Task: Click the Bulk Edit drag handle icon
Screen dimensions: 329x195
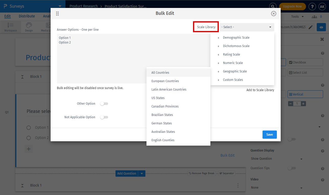Action: [58, 14]
